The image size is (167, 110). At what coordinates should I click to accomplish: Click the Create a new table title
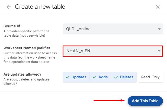[40, 7]
